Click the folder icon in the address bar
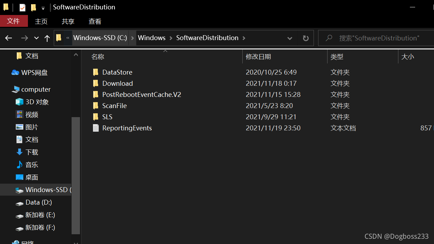 pos(59,38)
